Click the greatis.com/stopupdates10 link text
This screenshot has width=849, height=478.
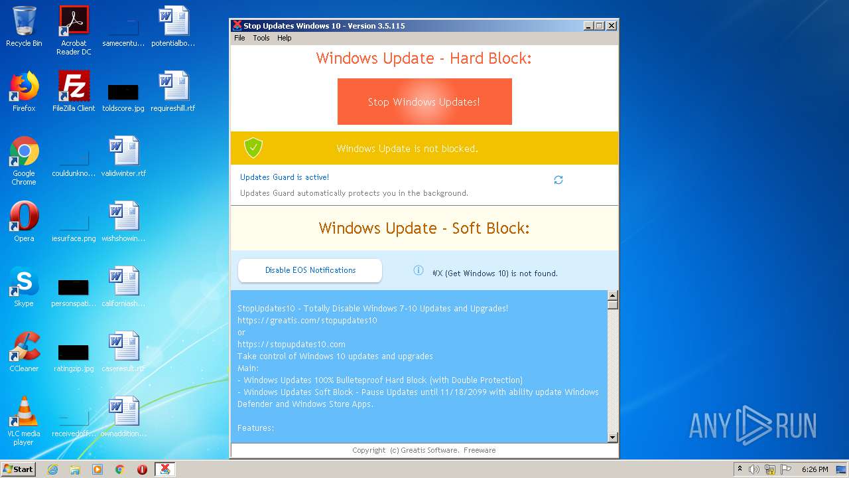(307, 320)
